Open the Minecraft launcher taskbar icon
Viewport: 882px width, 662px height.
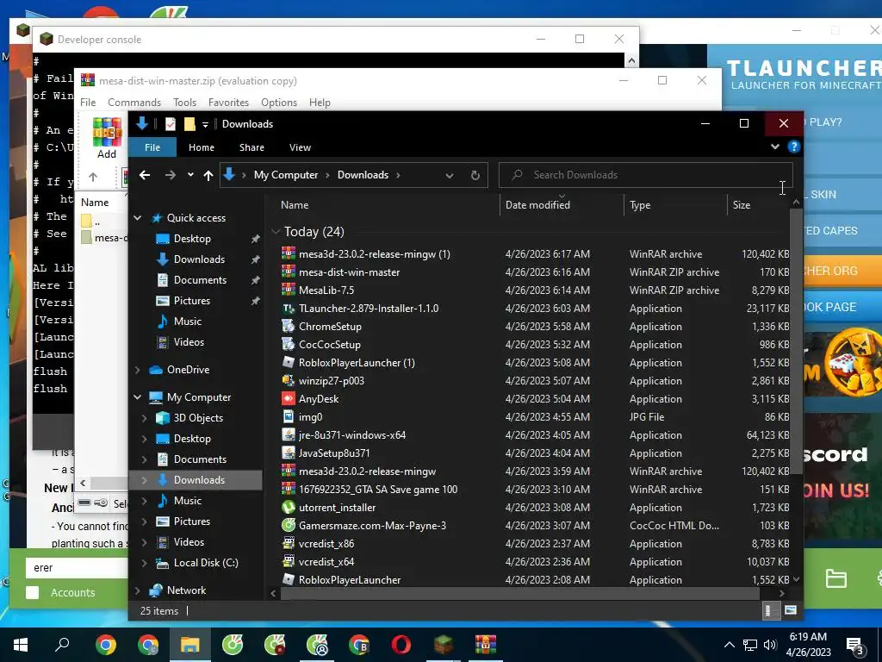point(444,645)
